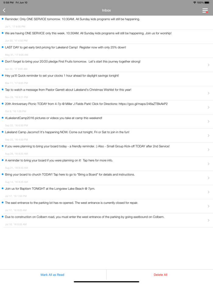Open the Colbern road construction message

85,217
